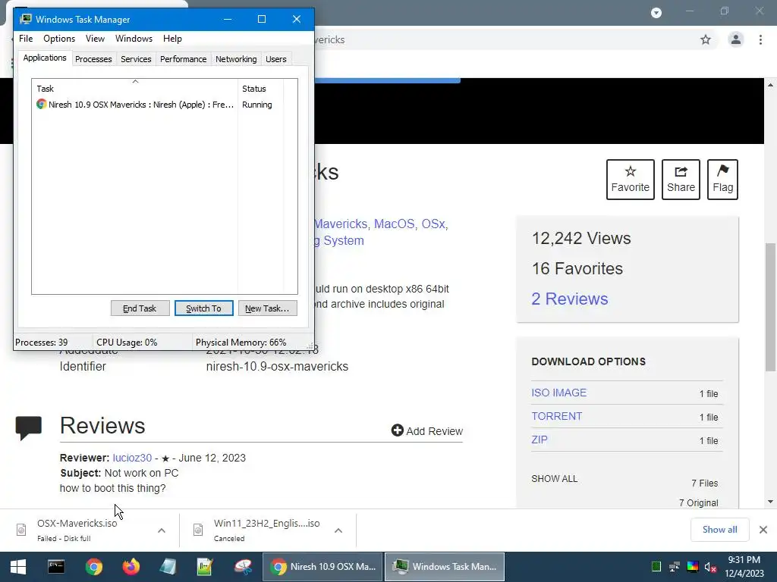Click the Favorite star button
This screenshot has width=777, height=582.
(631, 179)
